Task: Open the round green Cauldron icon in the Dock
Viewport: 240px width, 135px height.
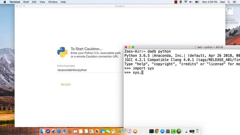Action: pyautogui.click(x=179, y=131)
